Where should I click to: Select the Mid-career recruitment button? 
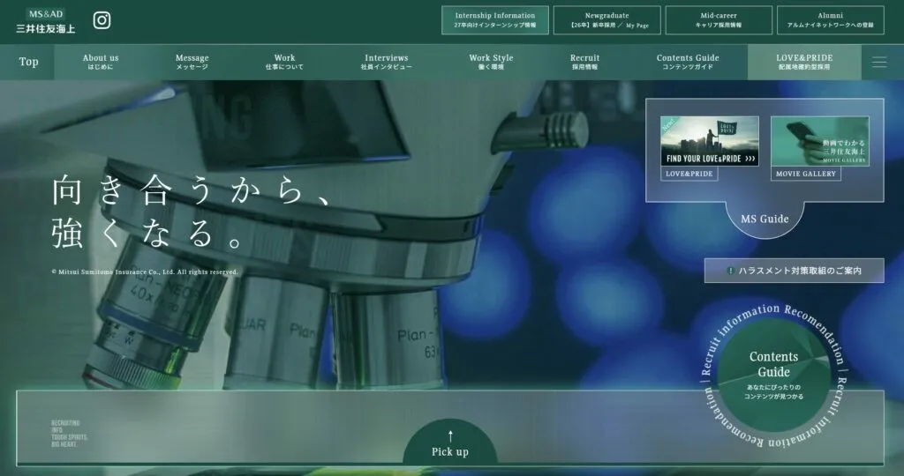click(719, 20)
